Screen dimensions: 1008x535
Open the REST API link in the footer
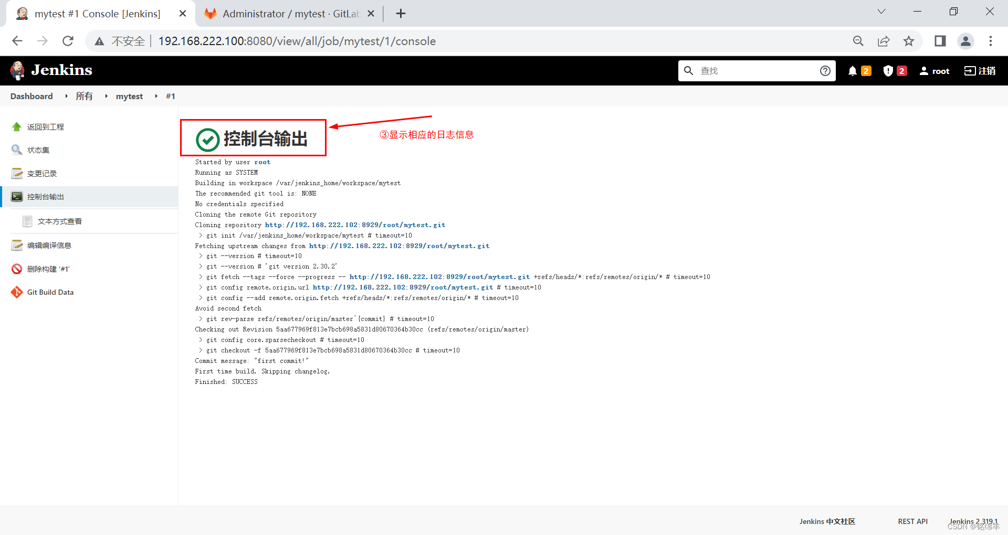tap(912, 521)
